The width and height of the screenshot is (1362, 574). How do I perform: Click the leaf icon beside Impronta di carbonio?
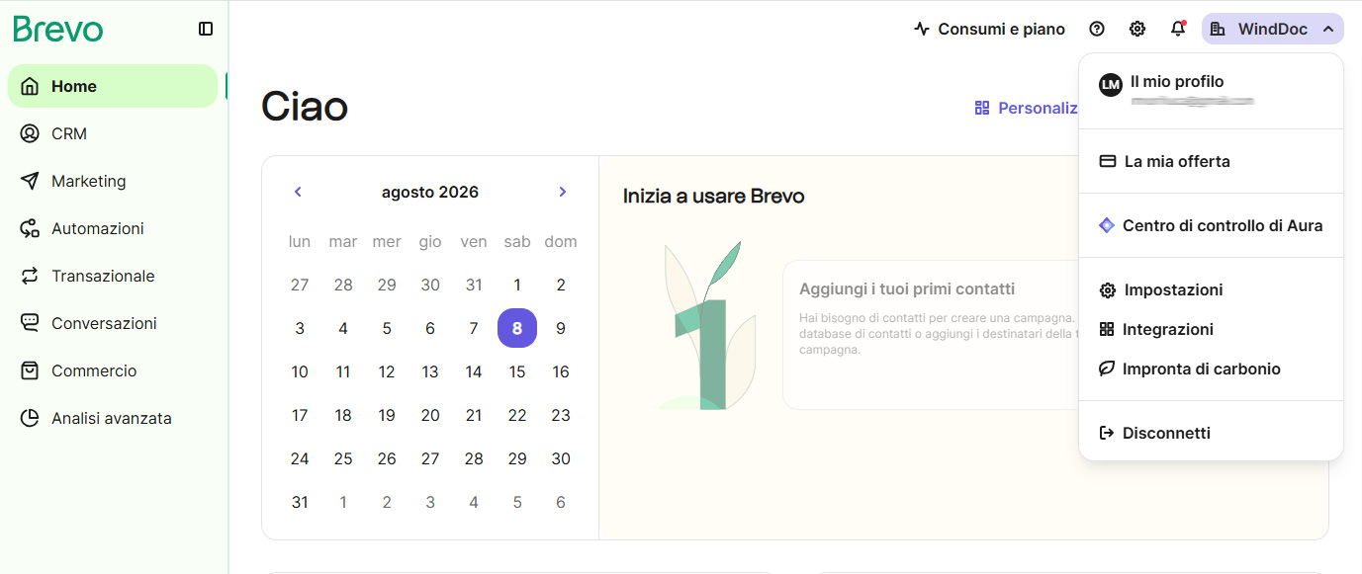(1107, 369)
